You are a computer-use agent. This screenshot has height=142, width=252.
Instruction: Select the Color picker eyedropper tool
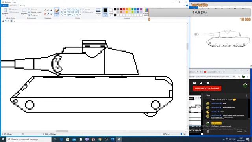(48, 14)
